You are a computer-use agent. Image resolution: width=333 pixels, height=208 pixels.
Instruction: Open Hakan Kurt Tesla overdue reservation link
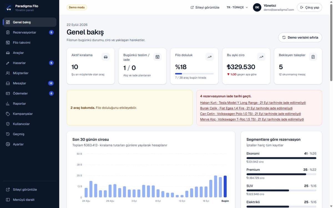[253, 103]
